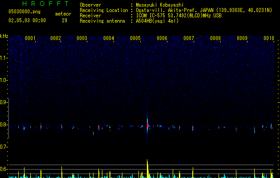Click the 0.8 frequency axis label
Viewport: 280px width, 178px height.
4,125
